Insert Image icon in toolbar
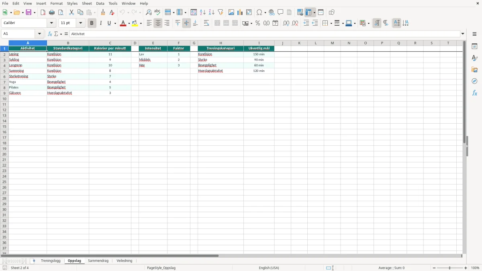The width and height of the screenshot is (482, 271). (231, 12)
